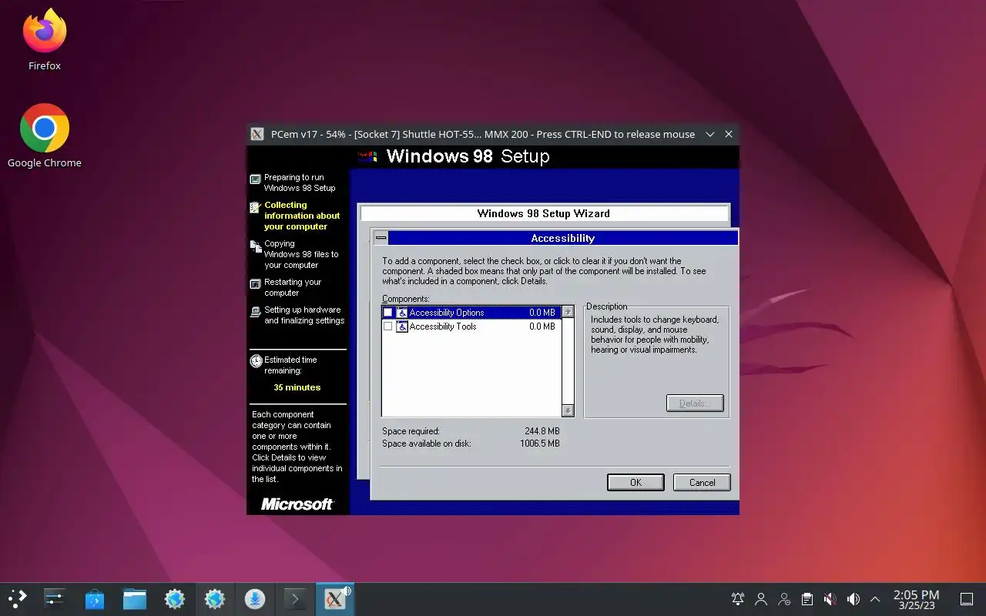986x616 pixels.
Task: Click the '35 minutes' remaining text
Action: (x=297, y=387)
